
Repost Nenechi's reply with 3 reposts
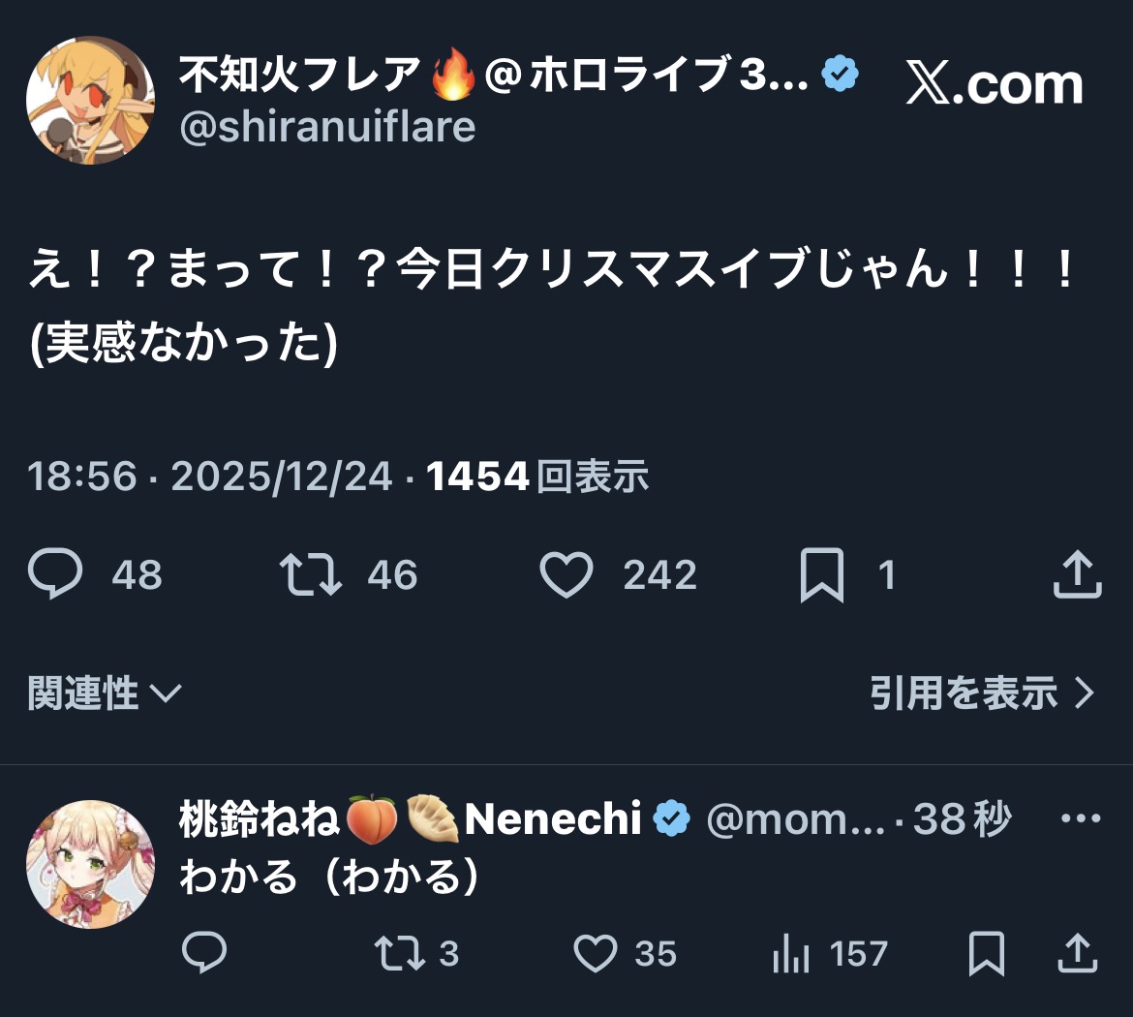(399, 954)
